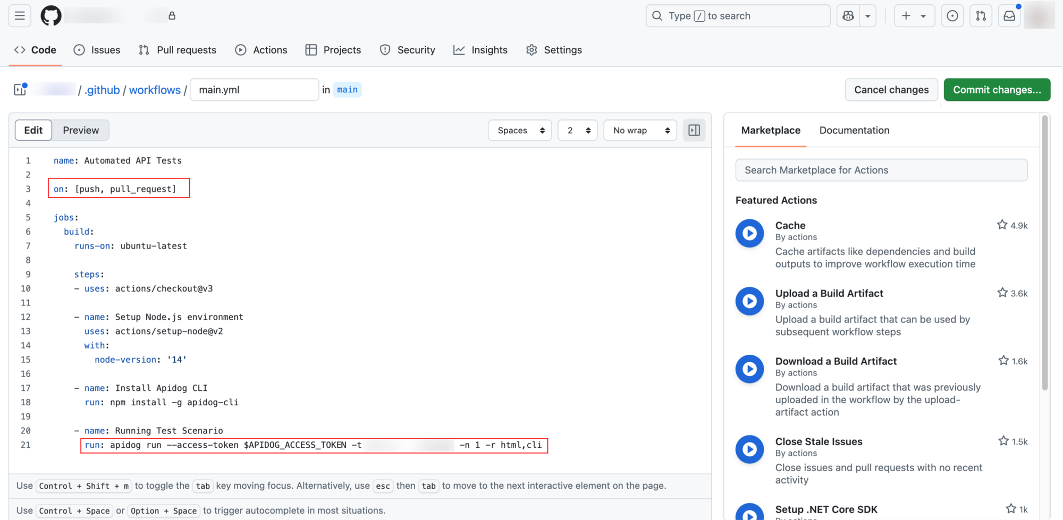The image size is (1063, 520).
Task: Star icon next to Cache 4.9k
Action: click(1002, 225)
